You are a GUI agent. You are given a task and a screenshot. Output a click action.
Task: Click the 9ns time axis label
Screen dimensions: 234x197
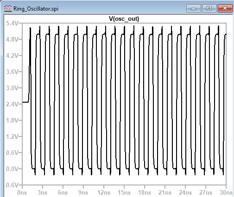pos(83,193)
